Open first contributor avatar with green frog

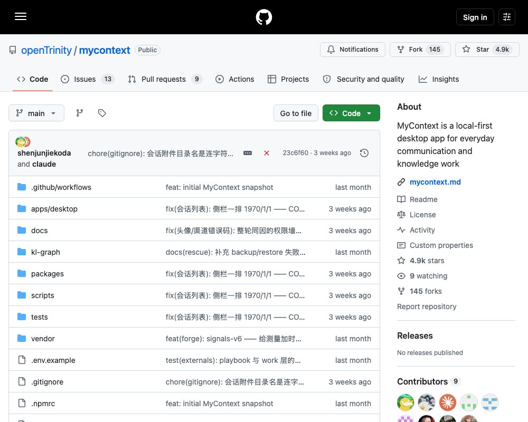(406, 402)
